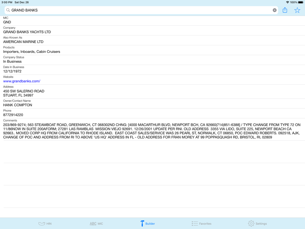Click the Comments paragraph text
This screenshot has width=305, height=229.
(152, 131)
